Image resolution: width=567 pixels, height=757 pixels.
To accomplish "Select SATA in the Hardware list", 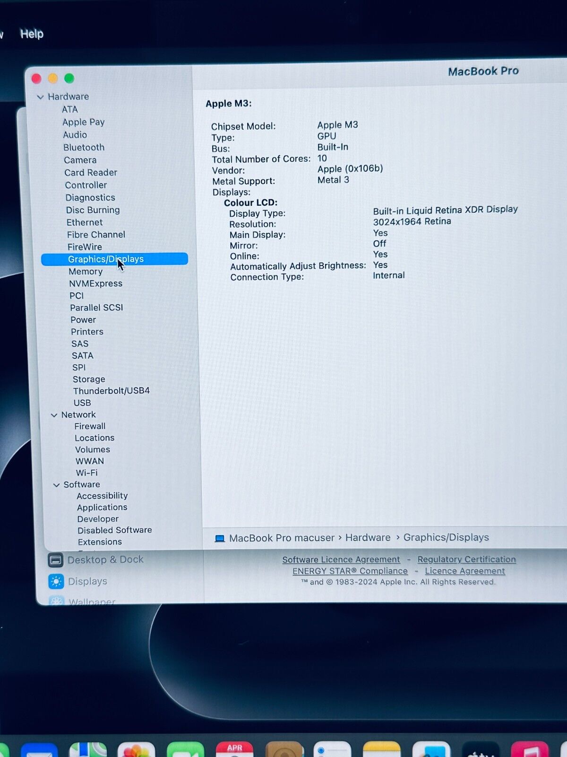I will click(83, 356).
